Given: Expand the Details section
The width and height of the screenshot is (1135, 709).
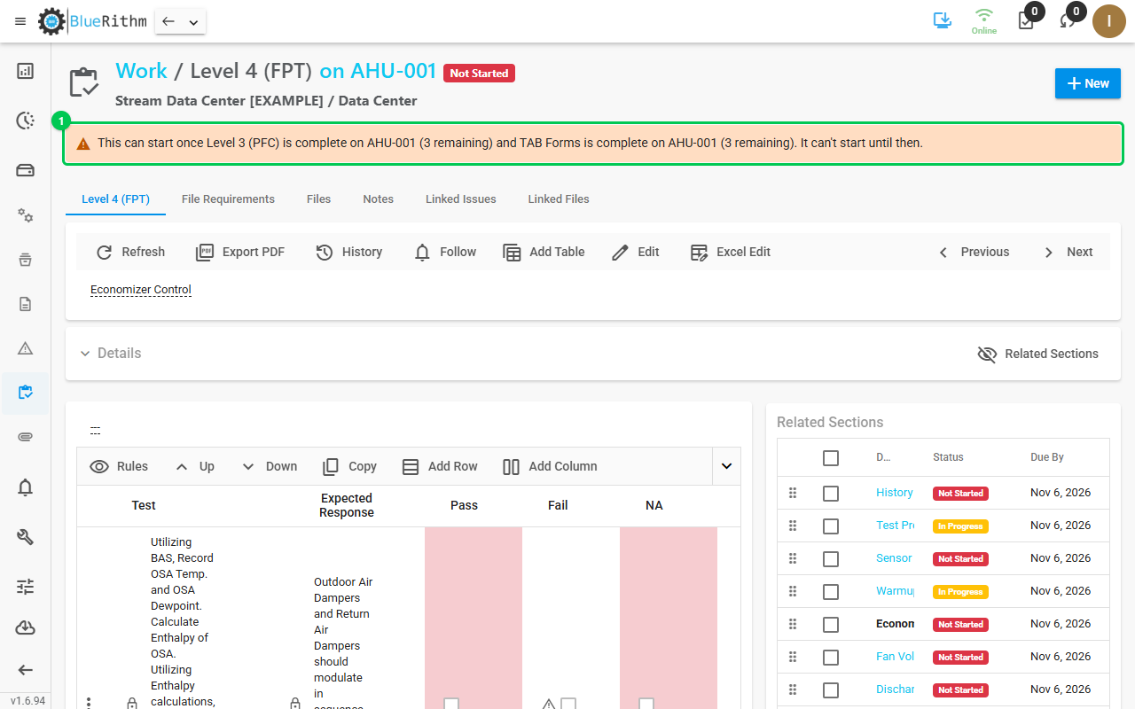Looking at the screenshot, I should pos(110,353).
